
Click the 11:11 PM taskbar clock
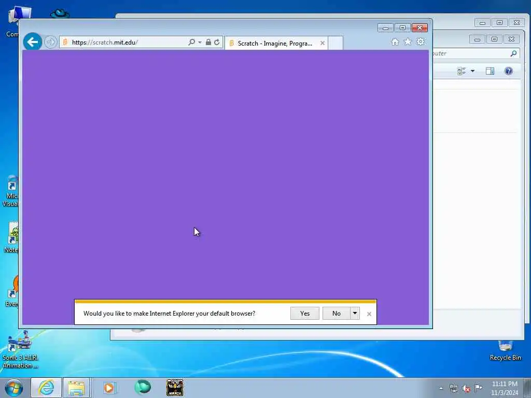pyautogui.click(x=505, y=388)
